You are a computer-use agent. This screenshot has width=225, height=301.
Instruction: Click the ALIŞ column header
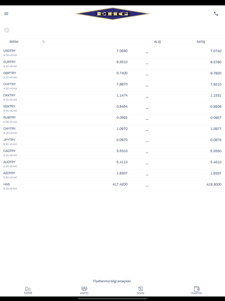point(157,42)
